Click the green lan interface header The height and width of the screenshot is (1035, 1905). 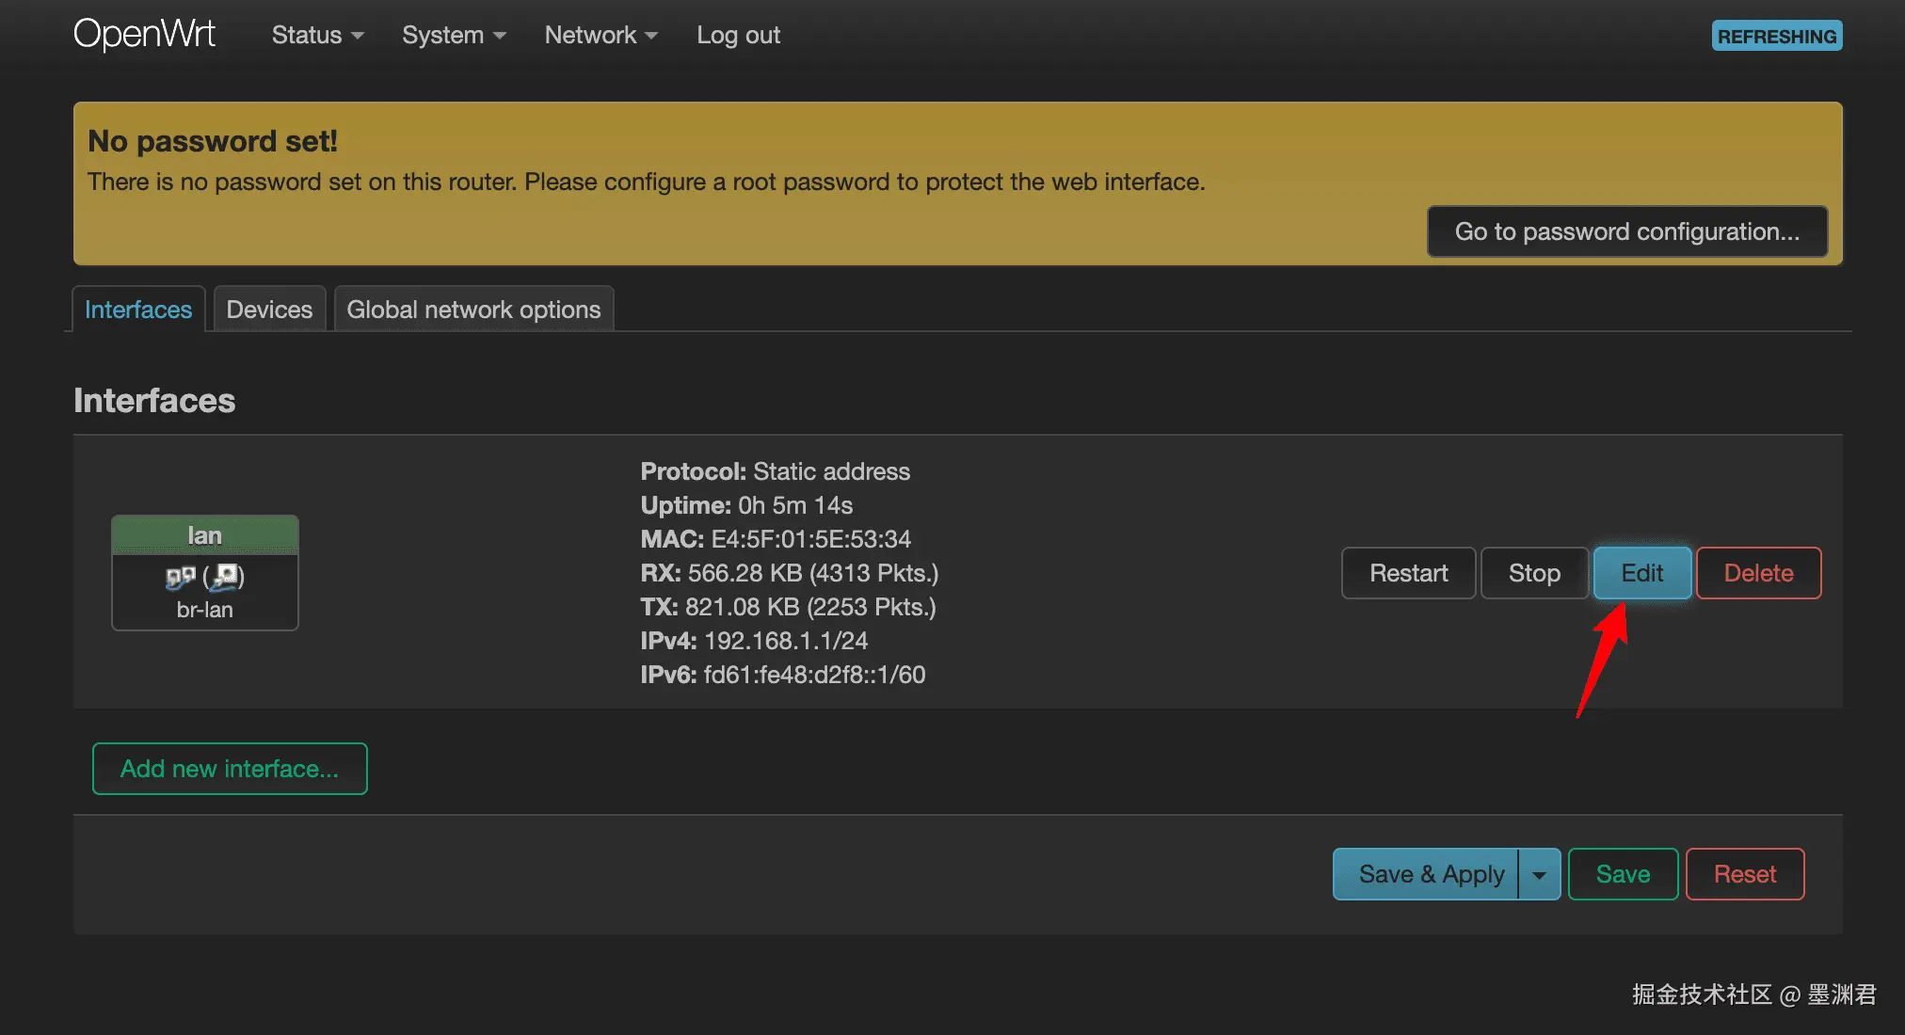(x=204, y=535)
